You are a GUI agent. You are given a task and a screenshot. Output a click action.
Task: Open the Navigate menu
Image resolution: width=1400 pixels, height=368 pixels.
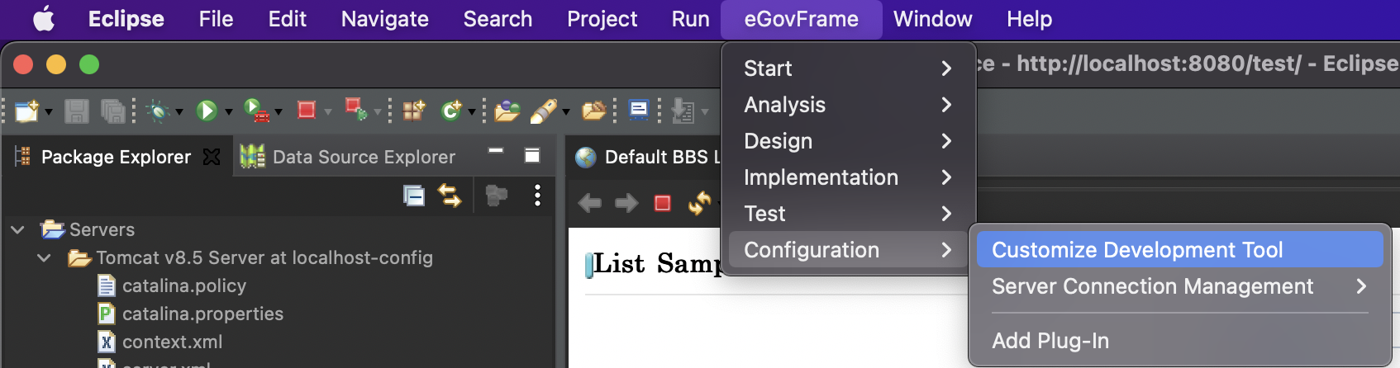384,19
